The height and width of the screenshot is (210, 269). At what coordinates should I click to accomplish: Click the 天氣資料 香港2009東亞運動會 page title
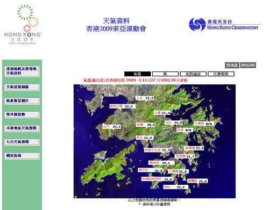[116, 25]
